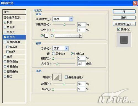Click the glow gradient preview bar
The width and height of the screenshot is (138, 106).
(67, 36)
